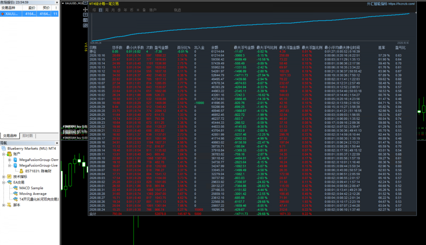Image resolution: width=426 pixels, height=245 pixels.
Task: Open the fxznzb.com website link
Action: [x=402, y=4]
